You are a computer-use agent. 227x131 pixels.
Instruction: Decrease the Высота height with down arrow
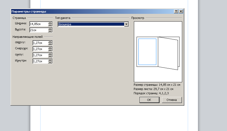(x=50, y=31)
